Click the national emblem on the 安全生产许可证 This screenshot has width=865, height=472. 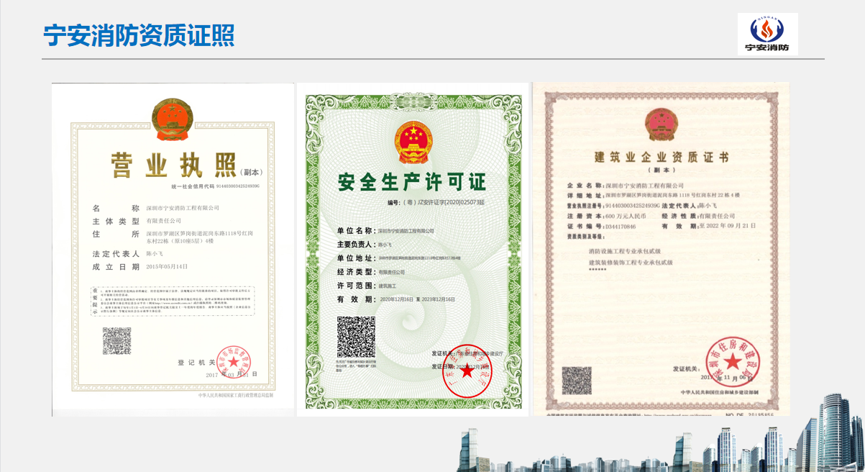[x=413, y=143]
